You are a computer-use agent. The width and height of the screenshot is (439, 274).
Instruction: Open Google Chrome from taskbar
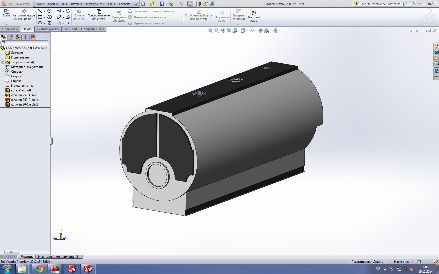(40, 269)
